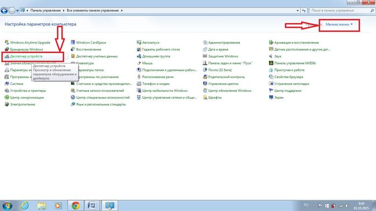This screenshot has width=376, height=211.
Task: Open the Родительский контроль icon
Action: [x=205, y=77]
